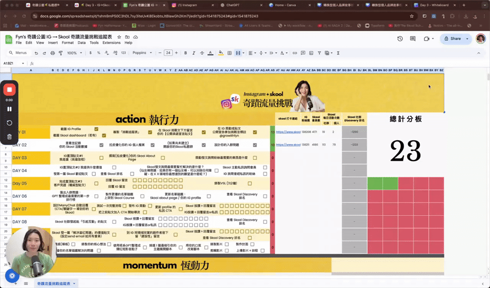Open the Data menu
Screen dimensions: 490x288
[81, 43]
